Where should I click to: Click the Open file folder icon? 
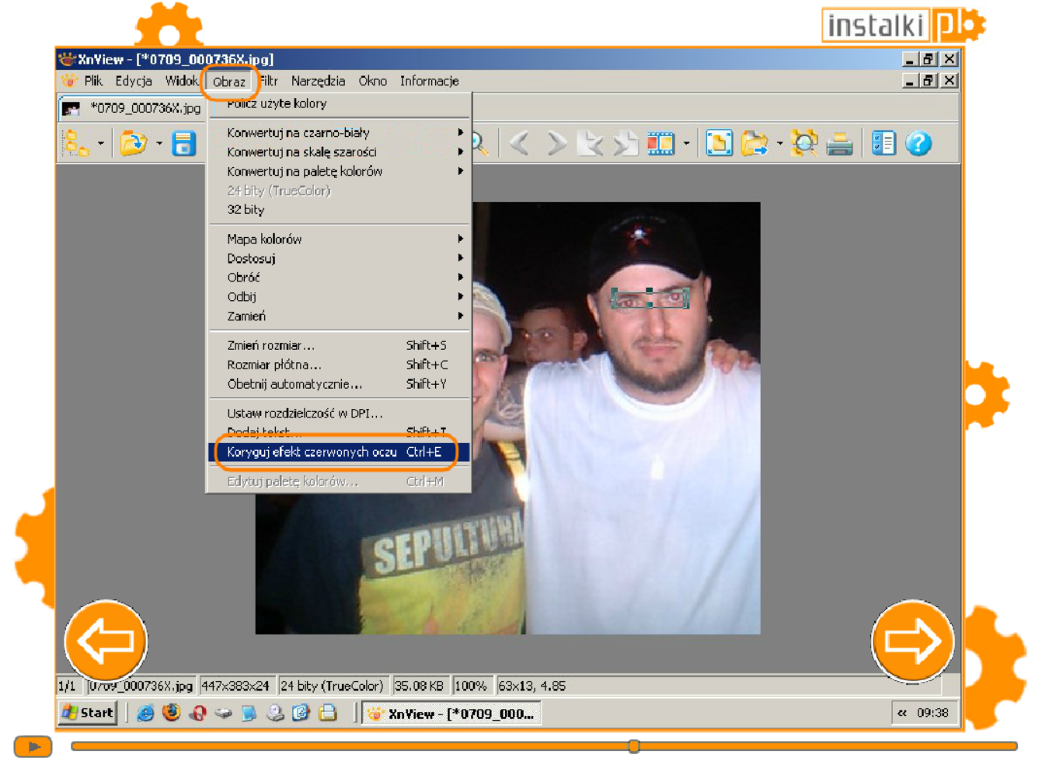click(x=134, y=143)
